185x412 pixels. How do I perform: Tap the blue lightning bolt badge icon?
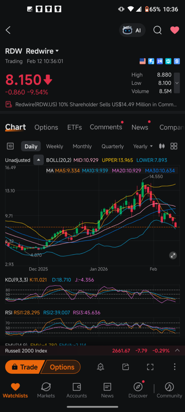pos(151,62)
